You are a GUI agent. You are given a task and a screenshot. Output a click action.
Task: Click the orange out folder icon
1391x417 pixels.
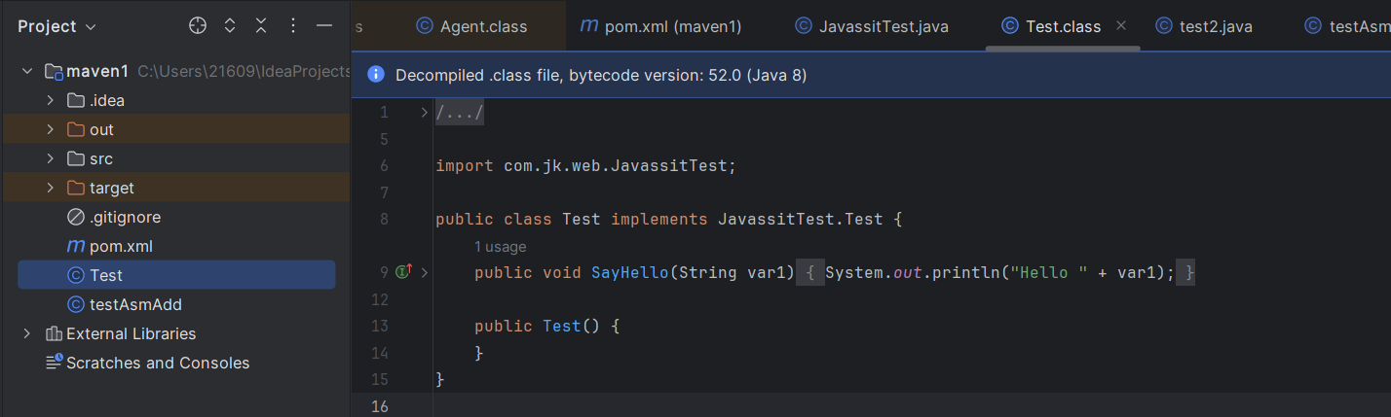coord(76,129)
